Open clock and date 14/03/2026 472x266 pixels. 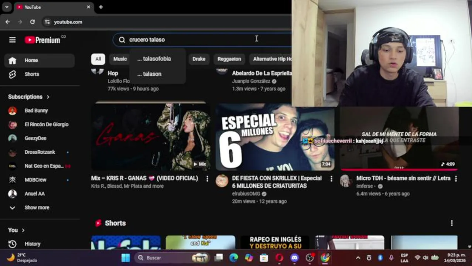point(456,258)
